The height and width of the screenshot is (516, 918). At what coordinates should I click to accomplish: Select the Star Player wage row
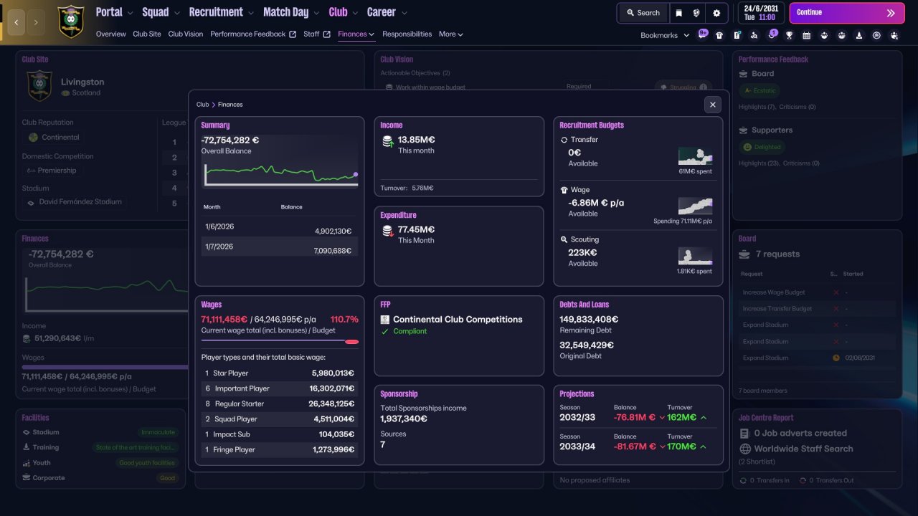tap(280, 373)
